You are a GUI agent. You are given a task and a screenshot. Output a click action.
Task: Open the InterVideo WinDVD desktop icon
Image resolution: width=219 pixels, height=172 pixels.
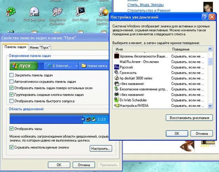(x=103, y=16)
